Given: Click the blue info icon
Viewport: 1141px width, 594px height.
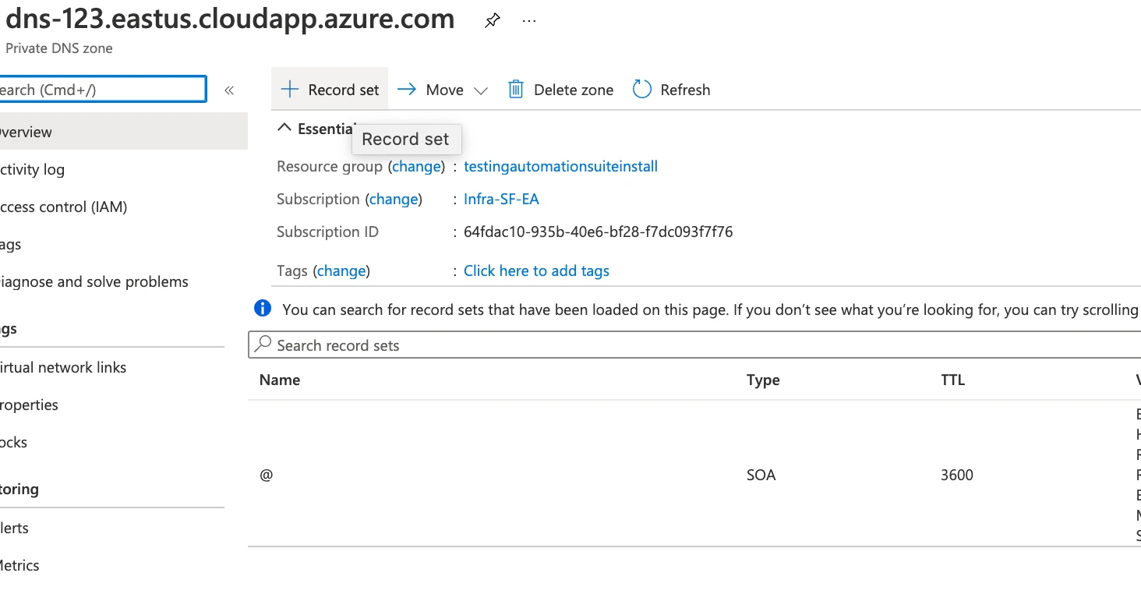Looking at the screenshot, I should tap(263, 309).
